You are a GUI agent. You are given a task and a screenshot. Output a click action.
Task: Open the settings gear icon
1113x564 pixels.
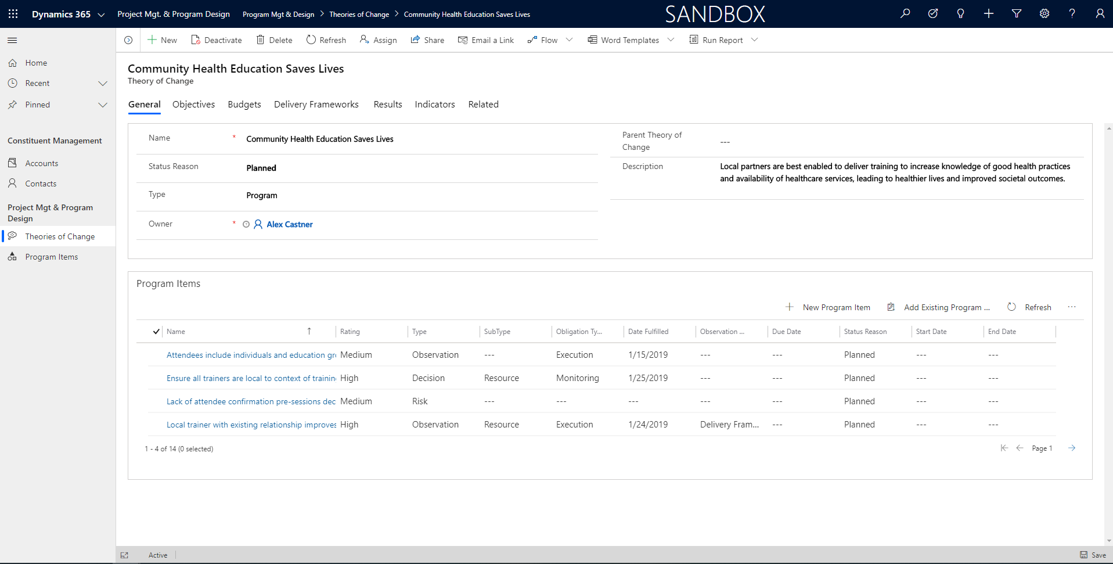[x=1044, y=14]
